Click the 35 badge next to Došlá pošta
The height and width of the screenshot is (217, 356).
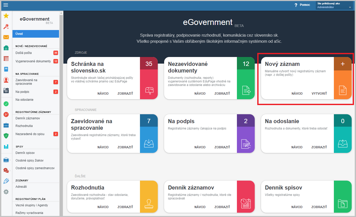pos(56,53)
